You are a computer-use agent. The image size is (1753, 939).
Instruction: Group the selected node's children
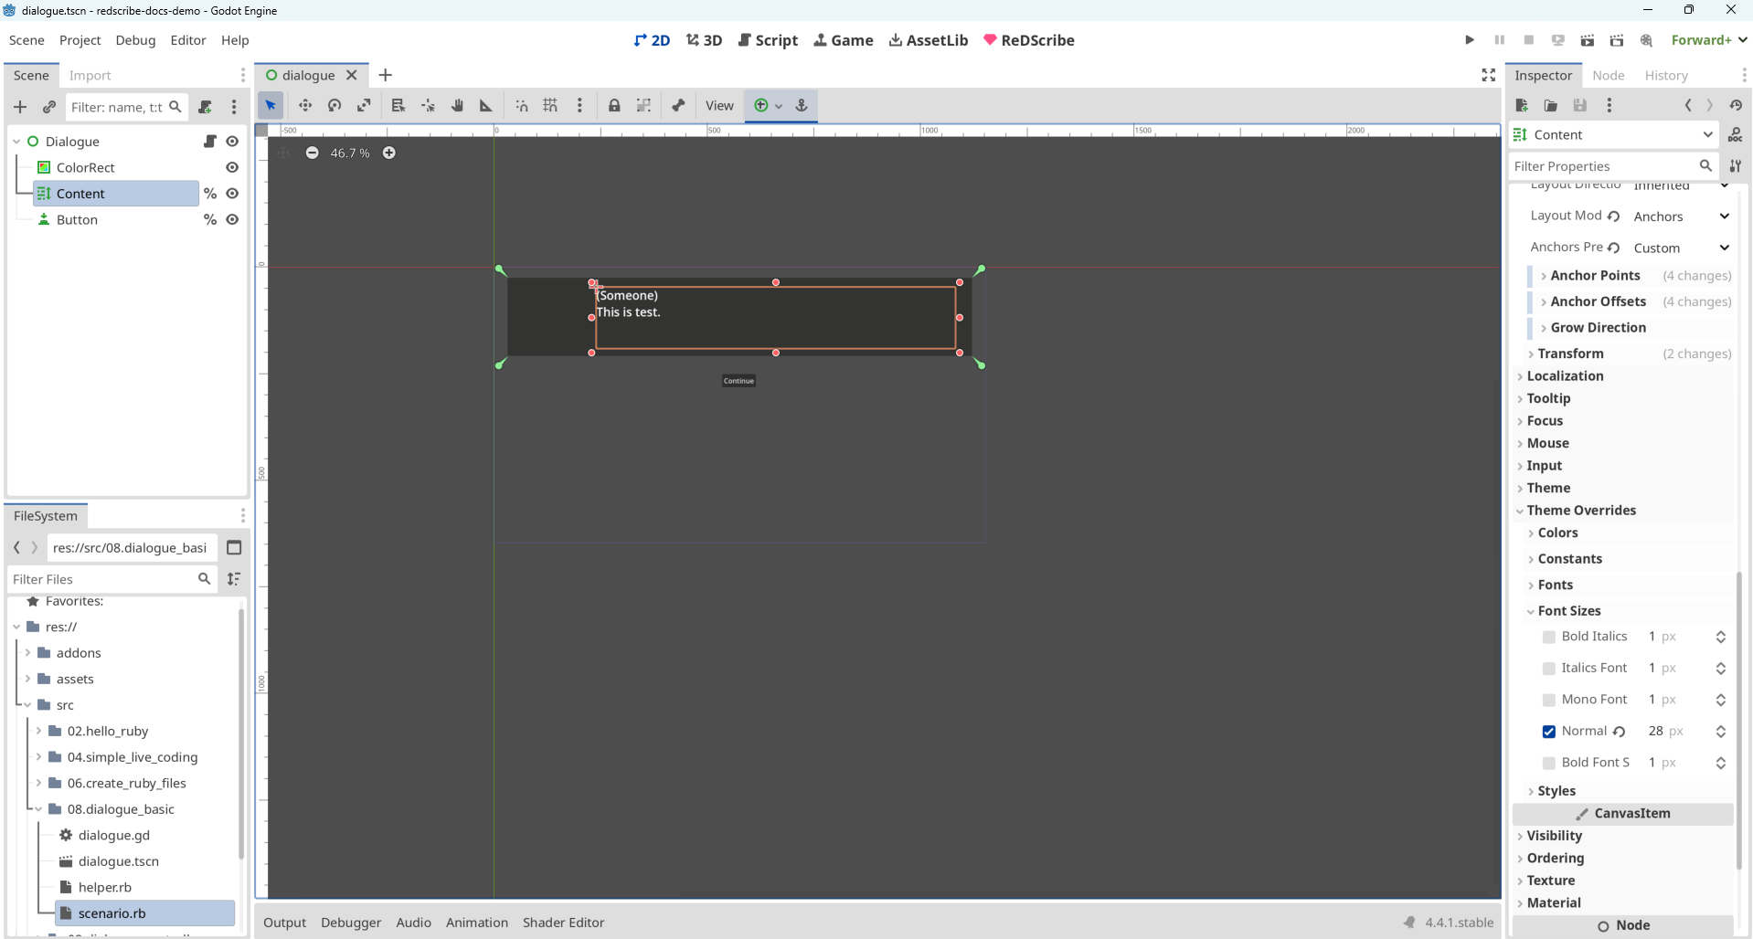point(643,106)
